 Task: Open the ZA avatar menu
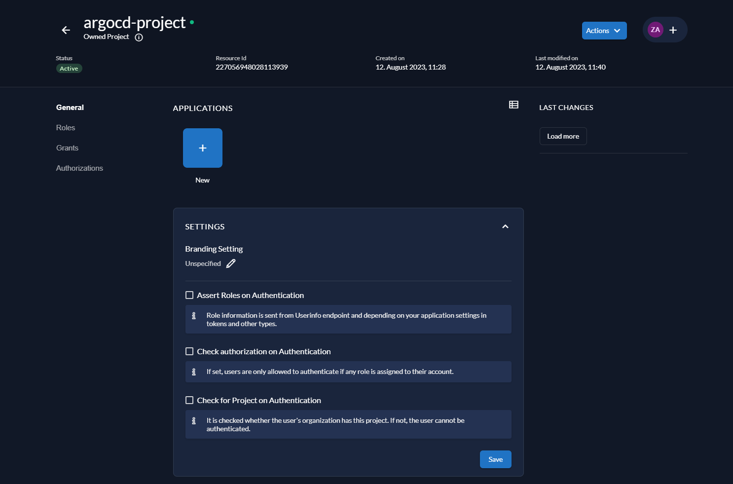(655, 30)
